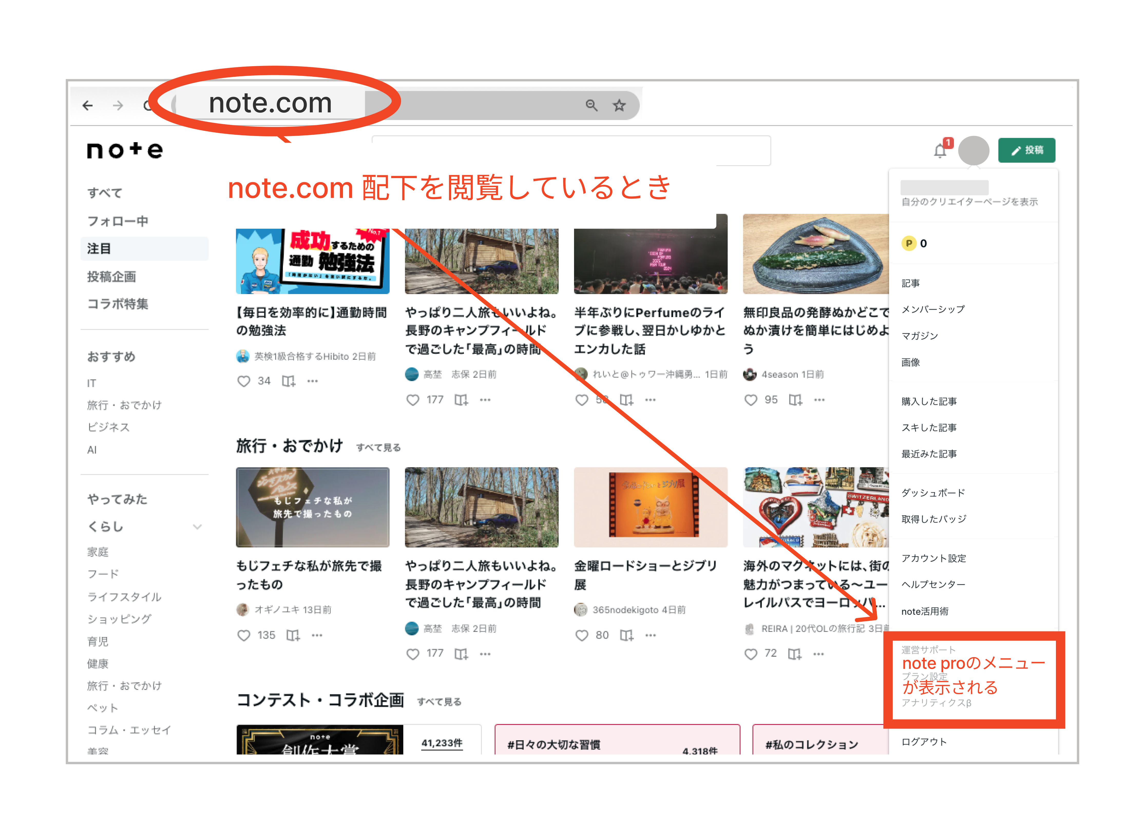Open the 通勤勉強法 article thumbnail
The image size is (1145, 830).
click(312, 261)
